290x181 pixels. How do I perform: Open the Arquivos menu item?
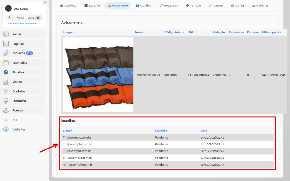tap(23, 53)
